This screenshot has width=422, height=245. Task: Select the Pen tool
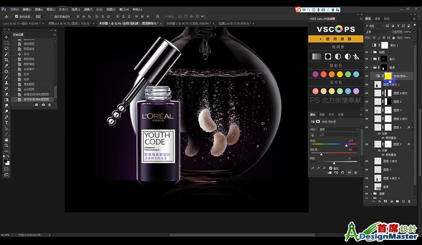6,117
